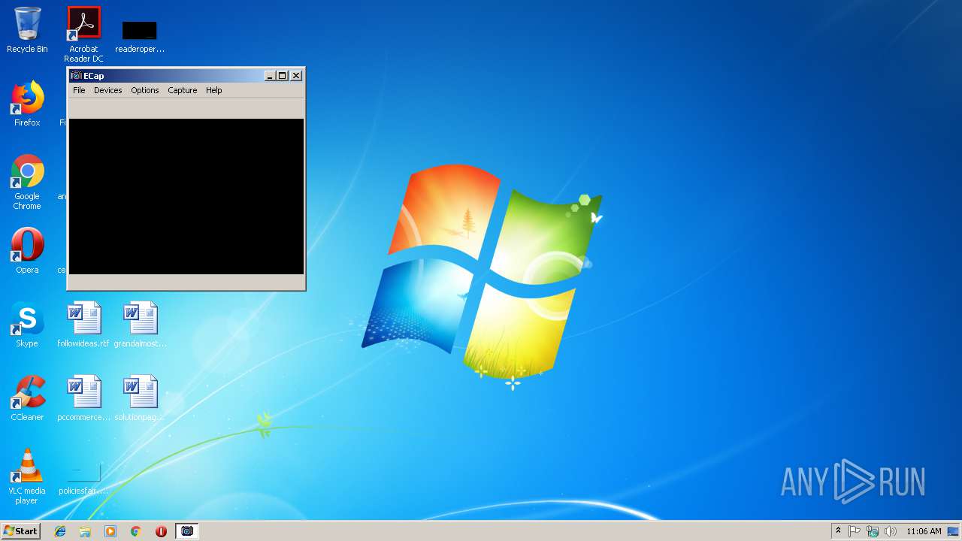
Task: Open the File menu in ECap
Action: [x=79, y=90]
